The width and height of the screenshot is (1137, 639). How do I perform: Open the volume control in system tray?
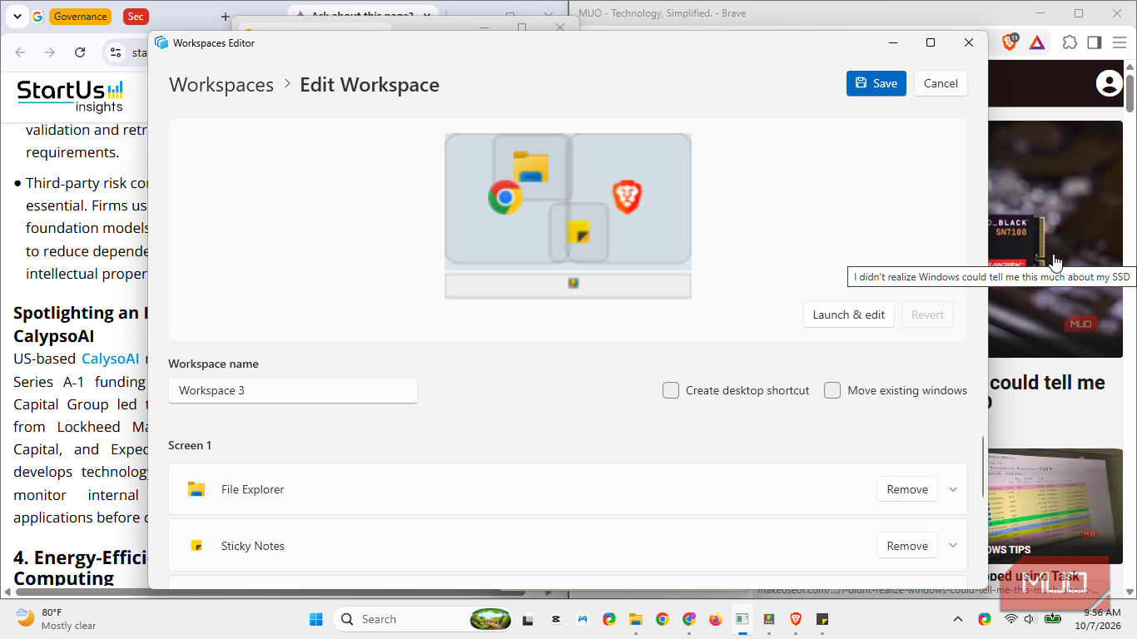[1030, 619]
